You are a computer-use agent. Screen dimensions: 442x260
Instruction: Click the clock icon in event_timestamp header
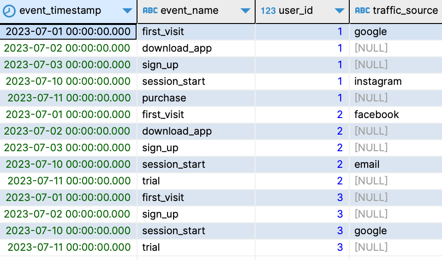tap(9, 11)
